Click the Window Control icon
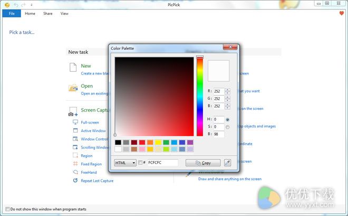 click(x=75, y=139)
